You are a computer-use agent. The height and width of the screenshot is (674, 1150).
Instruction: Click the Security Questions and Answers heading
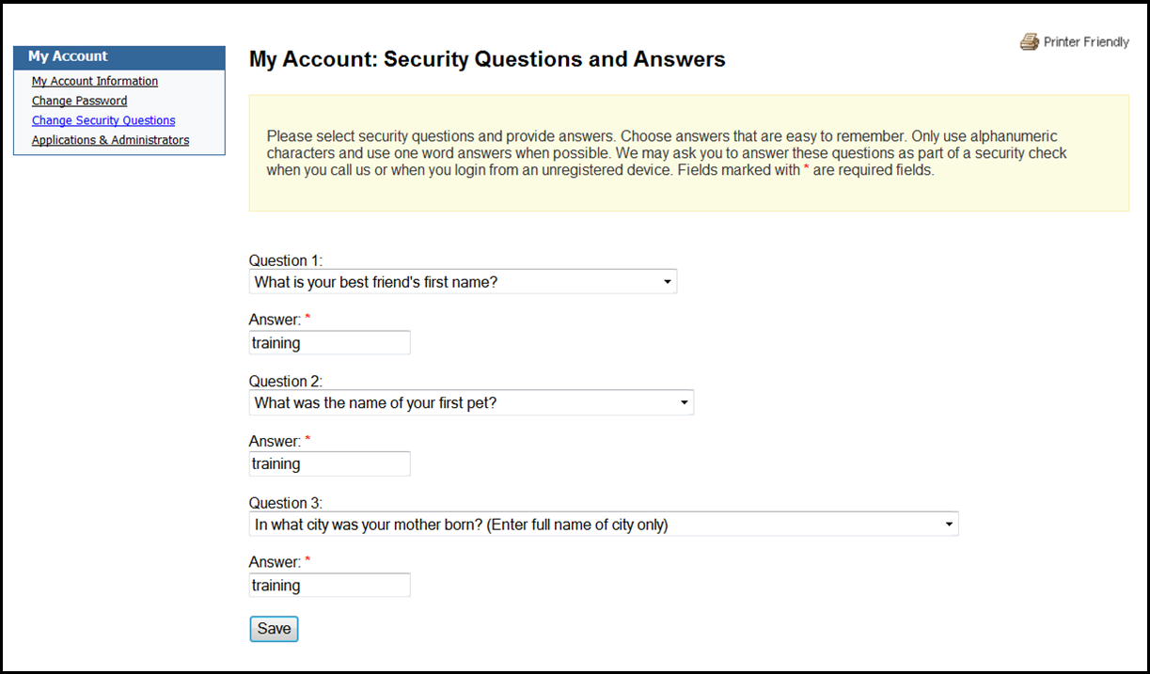pos(487,60)
